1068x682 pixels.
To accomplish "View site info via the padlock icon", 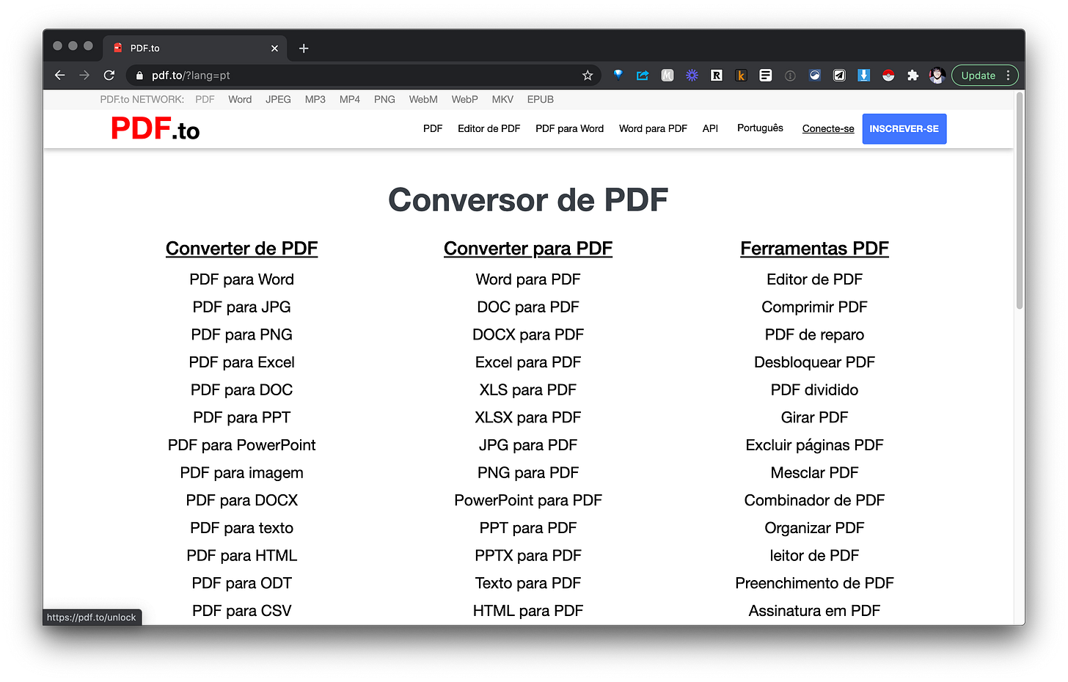I will (x=139, y=76).
